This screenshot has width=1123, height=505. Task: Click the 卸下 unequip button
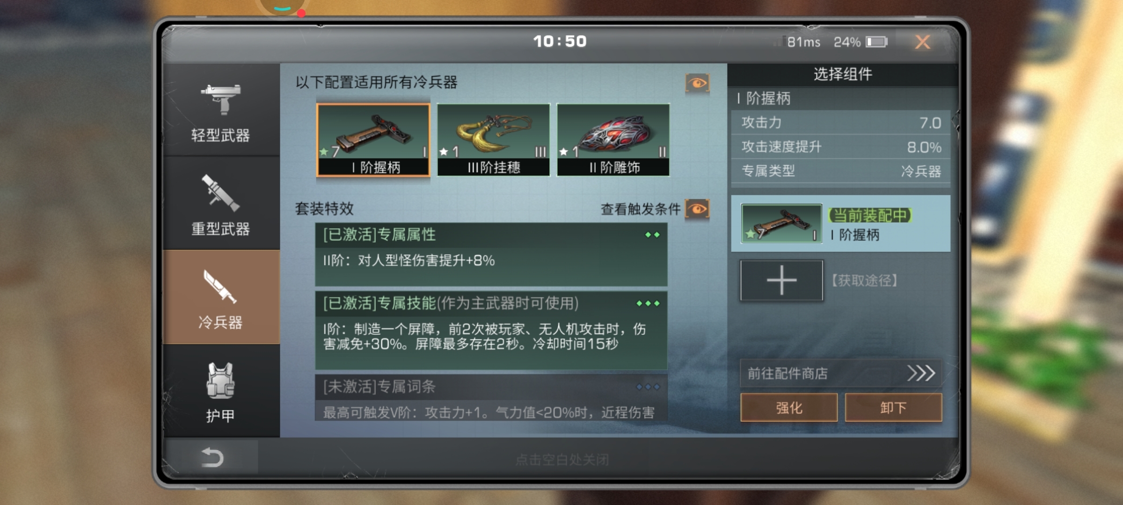point(893,408)
